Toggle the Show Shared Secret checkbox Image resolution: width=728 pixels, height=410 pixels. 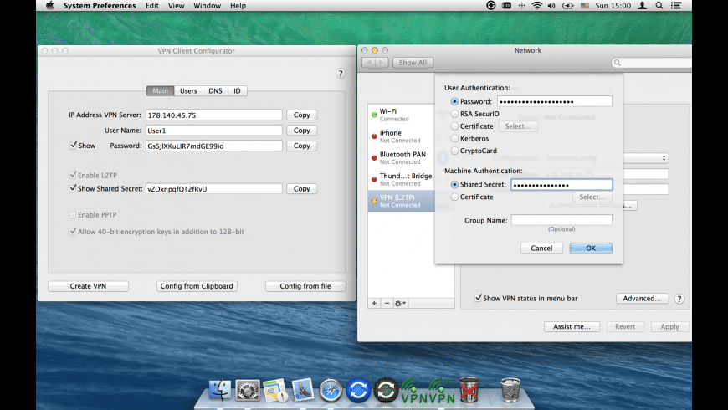pos(73,189)
